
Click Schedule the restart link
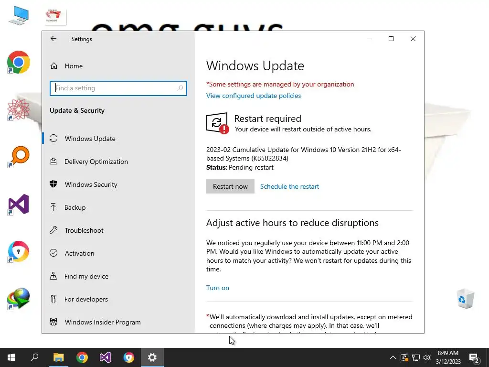point(289,186)
